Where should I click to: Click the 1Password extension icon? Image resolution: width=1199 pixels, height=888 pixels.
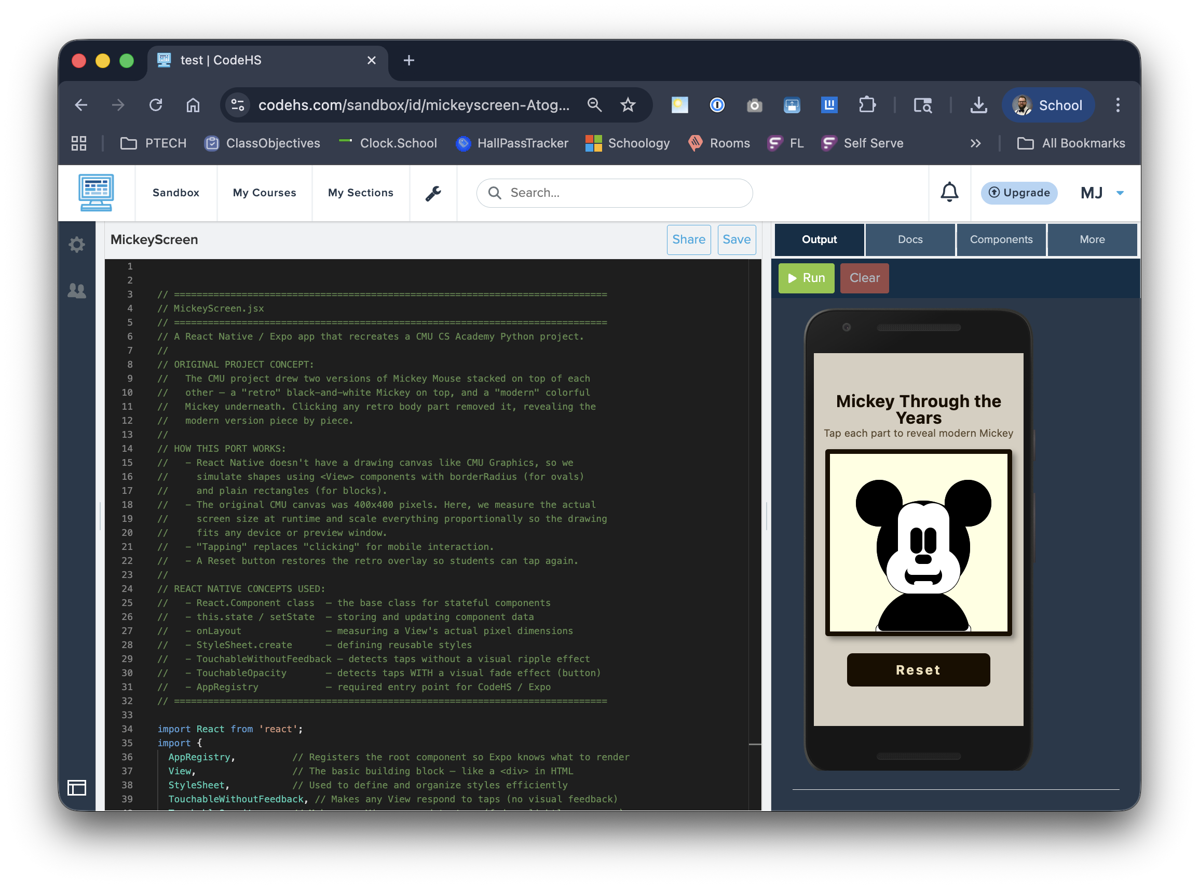coord(717,105)
